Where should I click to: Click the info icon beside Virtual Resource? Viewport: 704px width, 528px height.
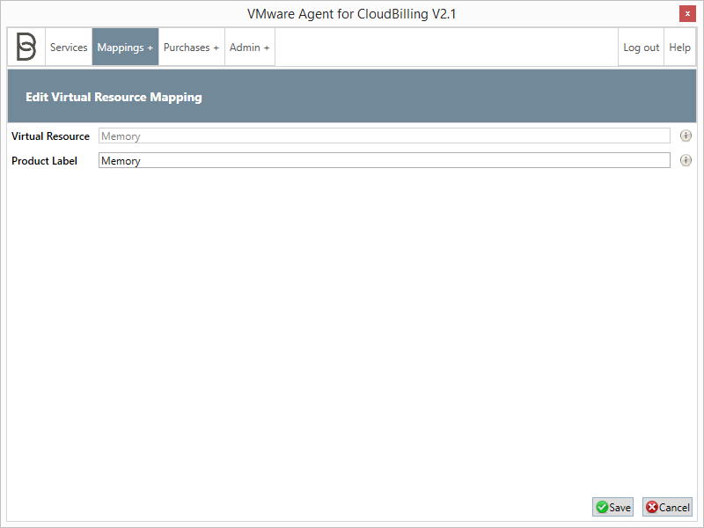pos(685,136)
